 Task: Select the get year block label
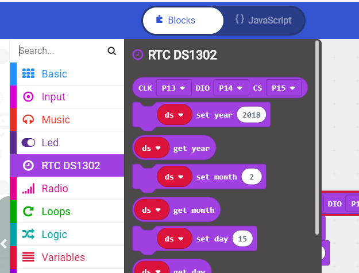pyautogui.click(x=191, y=149)
